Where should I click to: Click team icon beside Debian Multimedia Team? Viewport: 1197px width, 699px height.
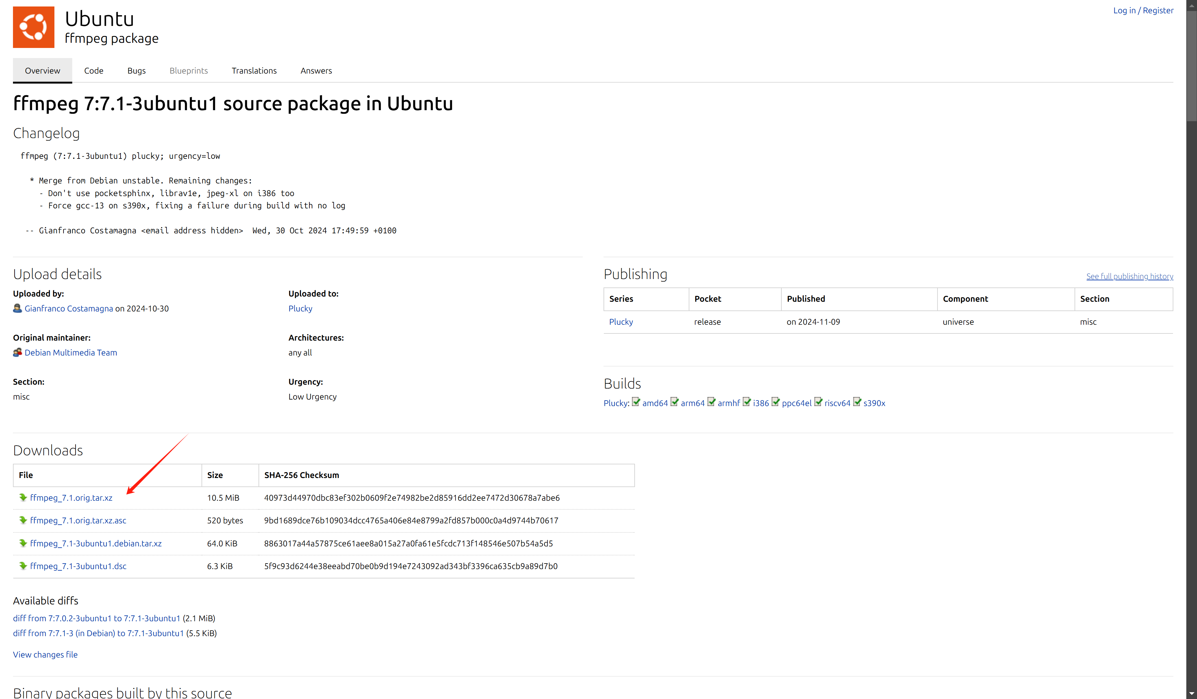(17, 353)
